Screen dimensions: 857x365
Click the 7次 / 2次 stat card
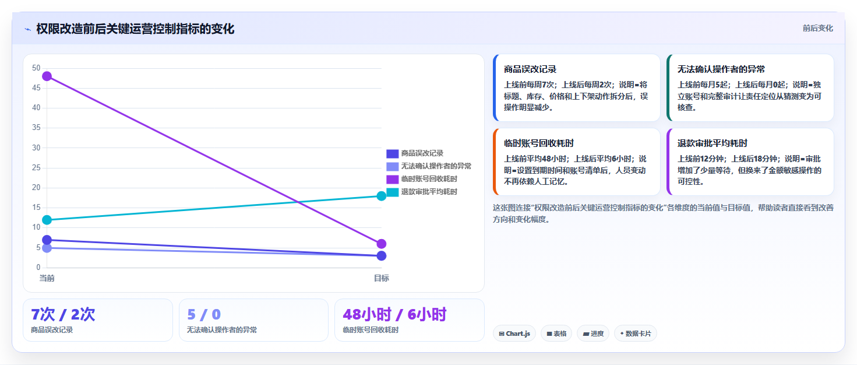click(98, 320)
